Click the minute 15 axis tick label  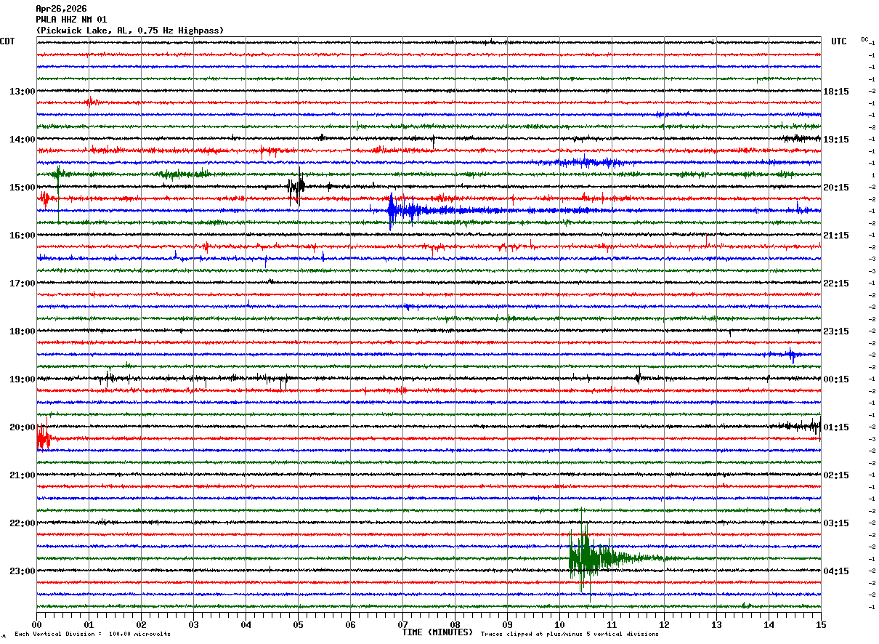[821, 624]
